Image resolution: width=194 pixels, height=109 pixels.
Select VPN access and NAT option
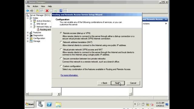[61, 50]
